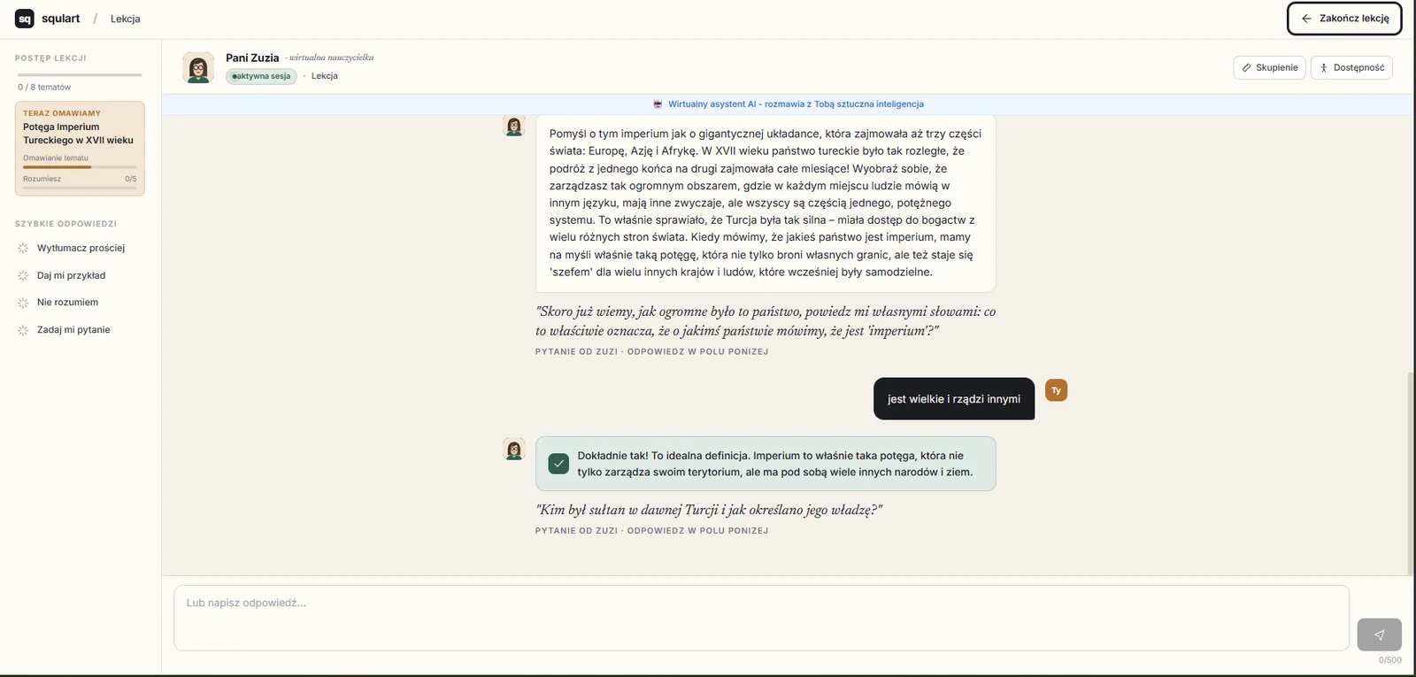Click the 0/500 character counter
The image size is (1416, 677).
(1389, 660)
